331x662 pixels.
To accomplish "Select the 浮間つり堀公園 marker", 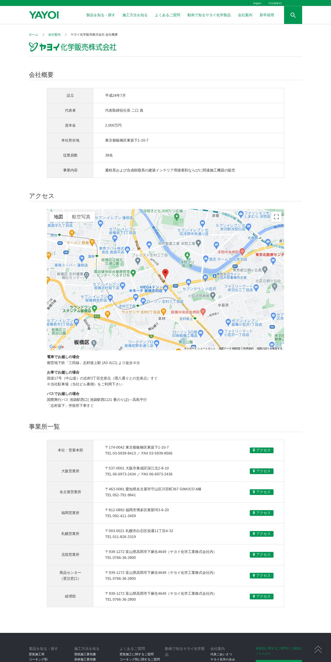I will click(187, 255).
